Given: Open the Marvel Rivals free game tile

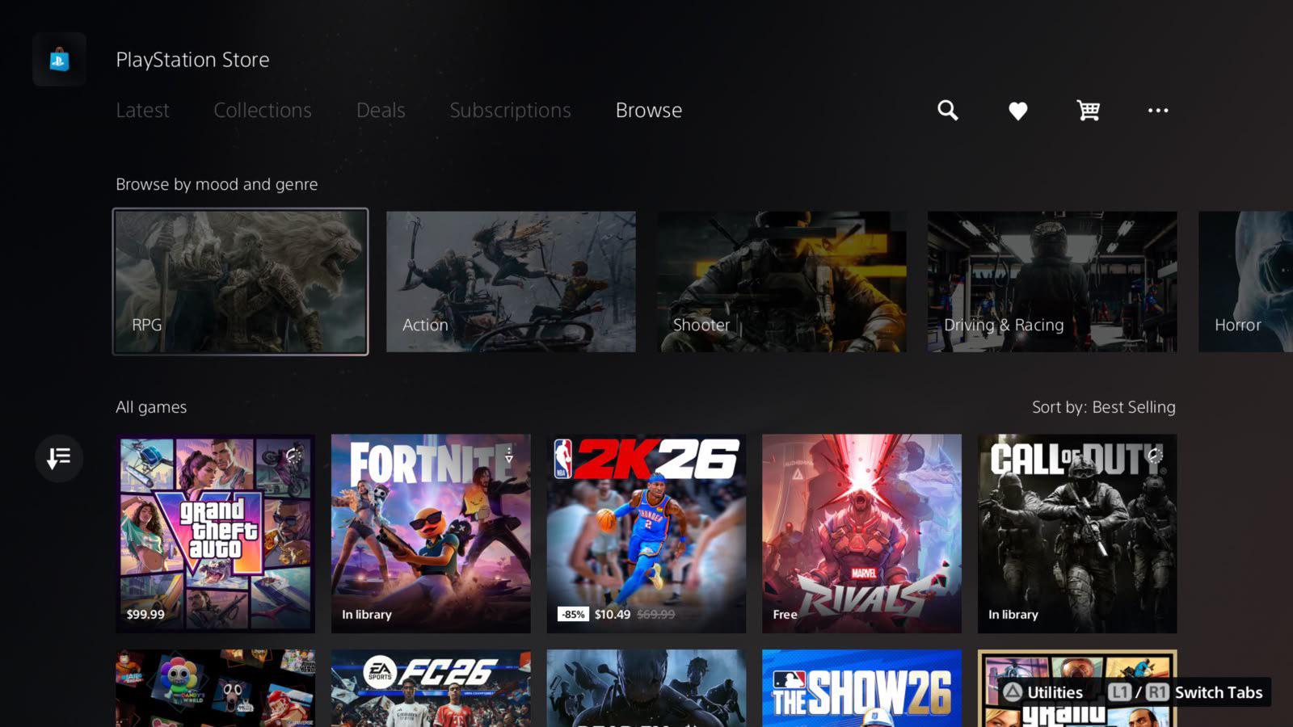Looking at the screenshot, I should tap(861, 533).
